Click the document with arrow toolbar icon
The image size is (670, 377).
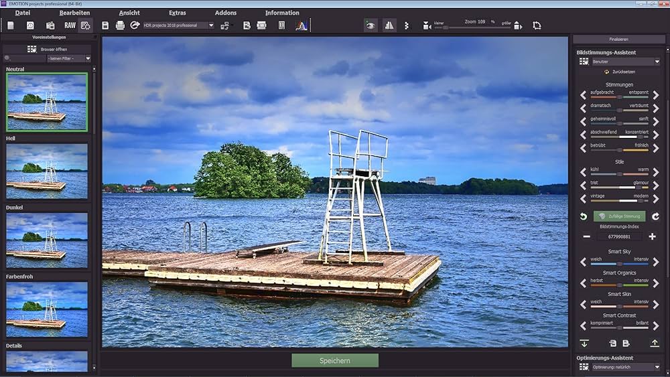tap(247, 25)
